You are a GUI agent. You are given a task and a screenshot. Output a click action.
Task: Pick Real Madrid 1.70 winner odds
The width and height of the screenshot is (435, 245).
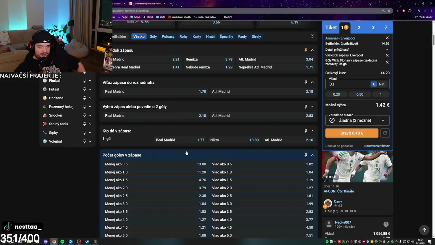pos(155,92)
